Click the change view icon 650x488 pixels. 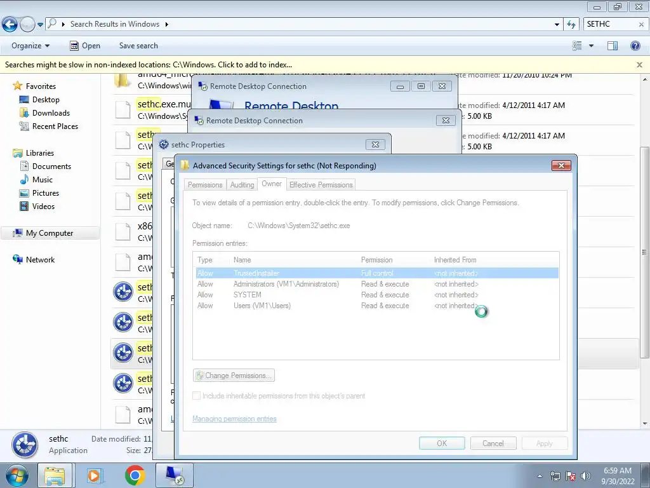577,46
